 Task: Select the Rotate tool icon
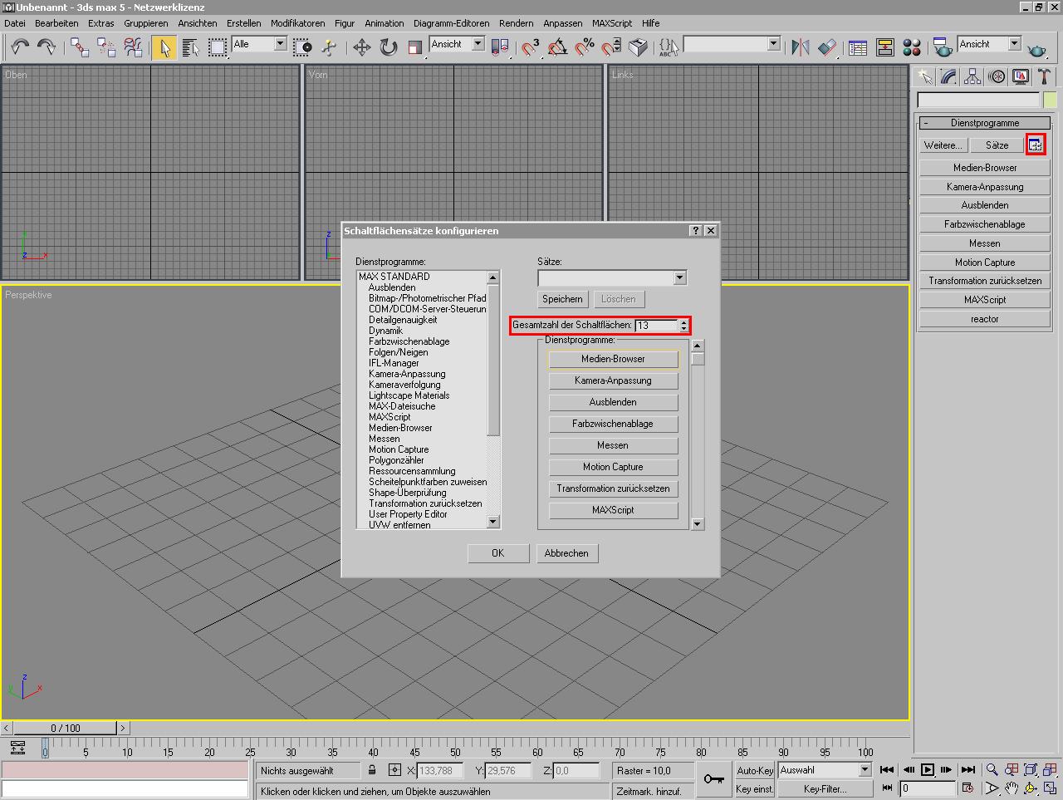389,47
